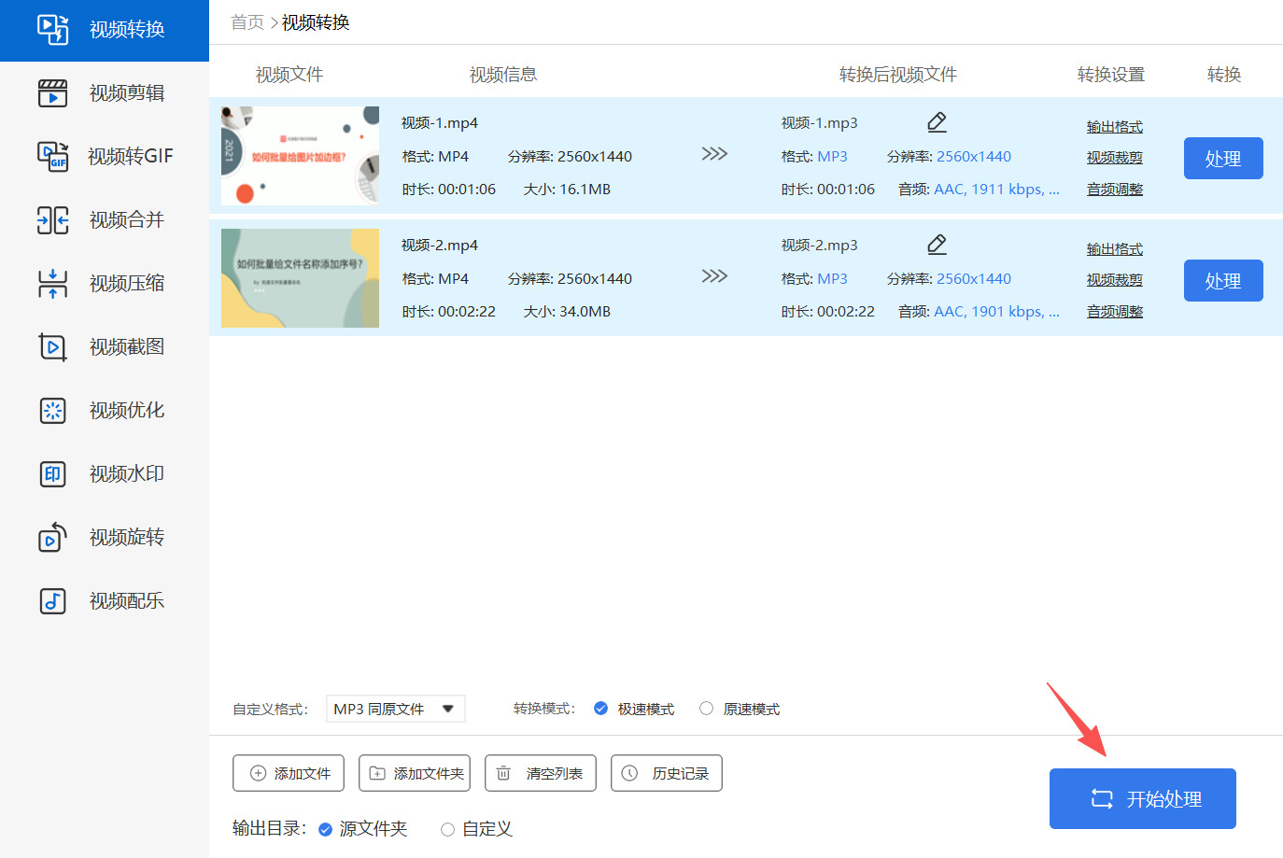The width and height of the screenshot is (1283, 858).
Task: Open 视频裁剪 link for 视频-2
Action: [x=1115, y=280]
